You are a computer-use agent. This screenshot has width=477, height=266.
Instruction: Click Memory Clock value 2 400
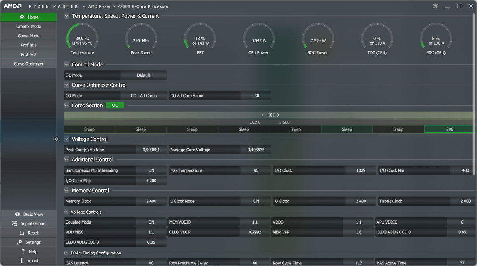point(151,201)
